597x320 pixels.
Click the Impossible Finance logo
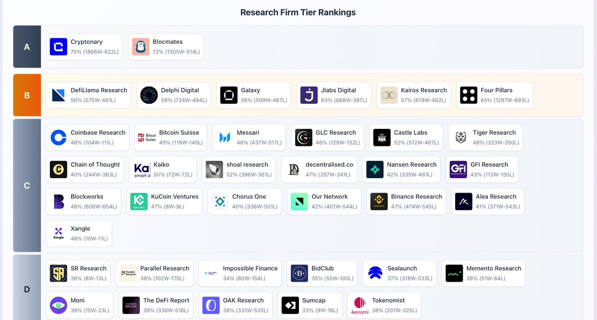tap(211, 273)
